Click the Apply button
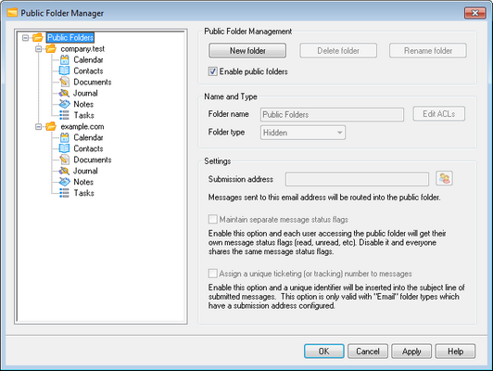The height and width of the screenshot is (371, 493). [411, 352]
